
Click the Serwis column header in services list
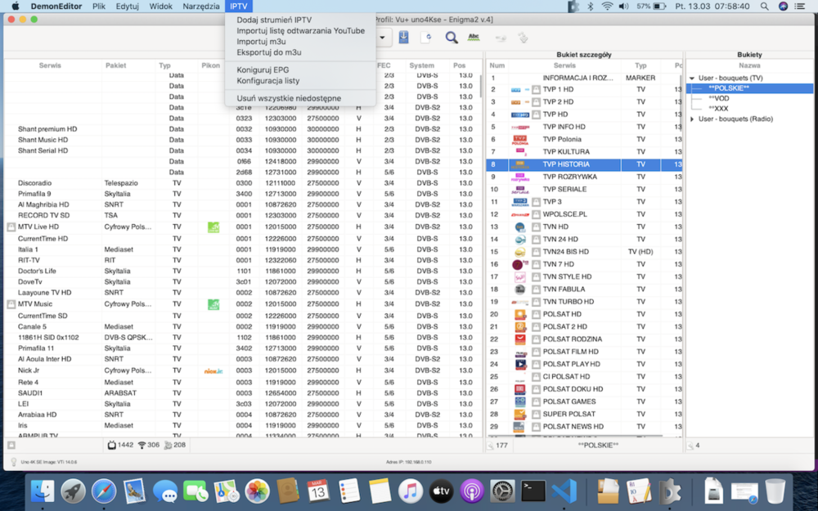tap(50, 65)
